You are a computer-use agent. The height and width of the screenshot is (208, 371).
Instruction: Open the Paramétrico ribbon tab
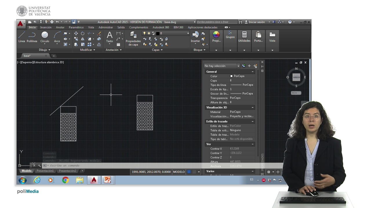point(76,27)
